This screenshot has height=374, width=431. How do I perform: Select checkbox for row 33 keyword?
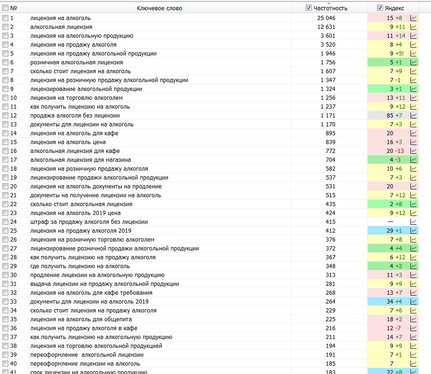click(x=5, y=302)
